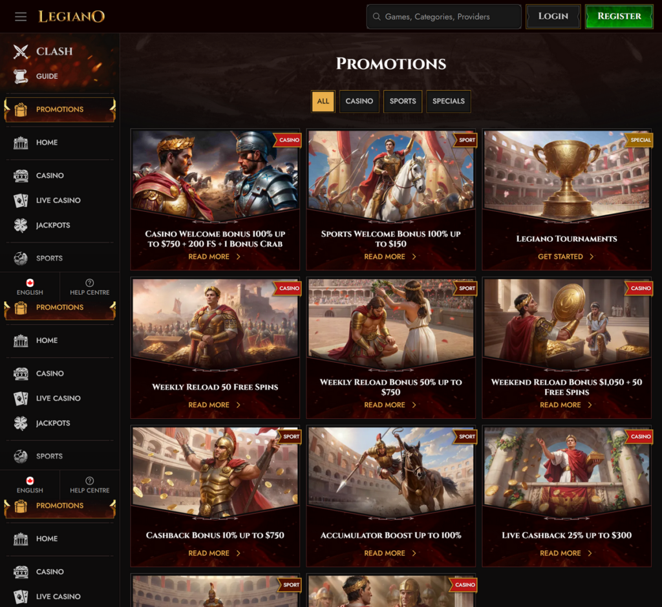
Task: Read more about Weekly Reload 50 Free Spins
Action: pos(209,405)
